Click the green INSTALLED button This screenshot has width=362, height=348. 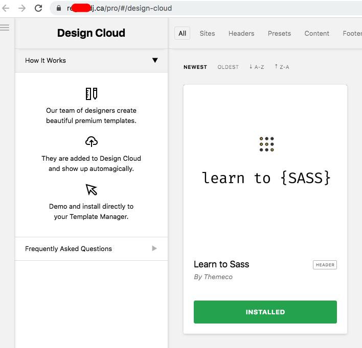coord(265,312)
